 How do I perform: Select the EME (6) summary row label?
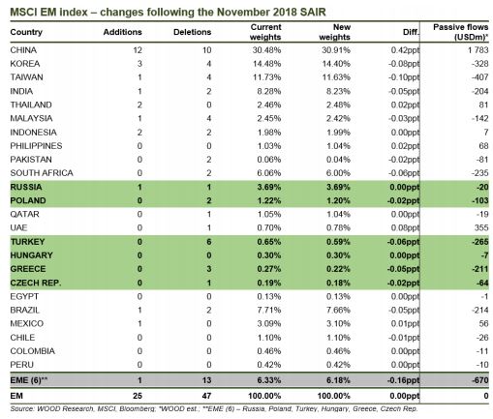[29, 380]
